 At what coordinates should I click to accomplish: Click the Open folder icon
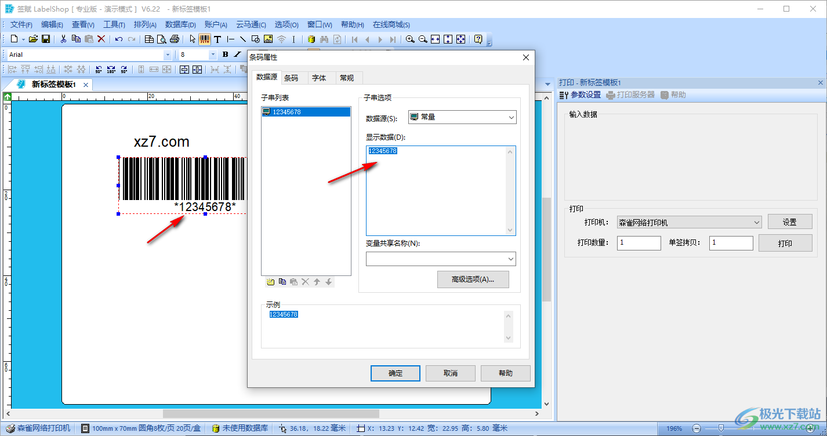pos(33,39)
